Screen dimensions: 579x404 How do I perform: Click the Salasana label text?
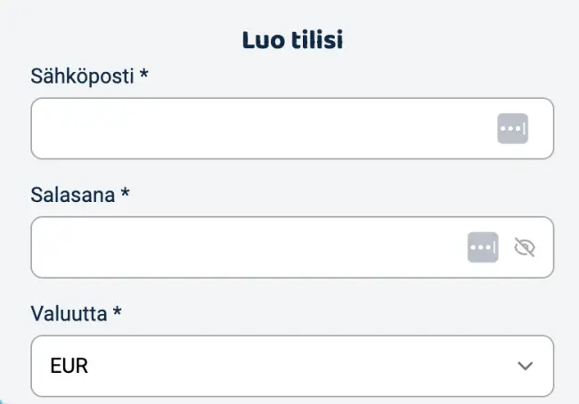(73, 195)
